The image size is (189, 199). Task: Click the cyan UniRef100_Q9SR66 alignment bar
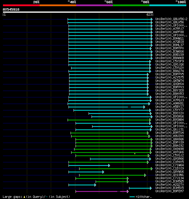click(x=120, y=159)
